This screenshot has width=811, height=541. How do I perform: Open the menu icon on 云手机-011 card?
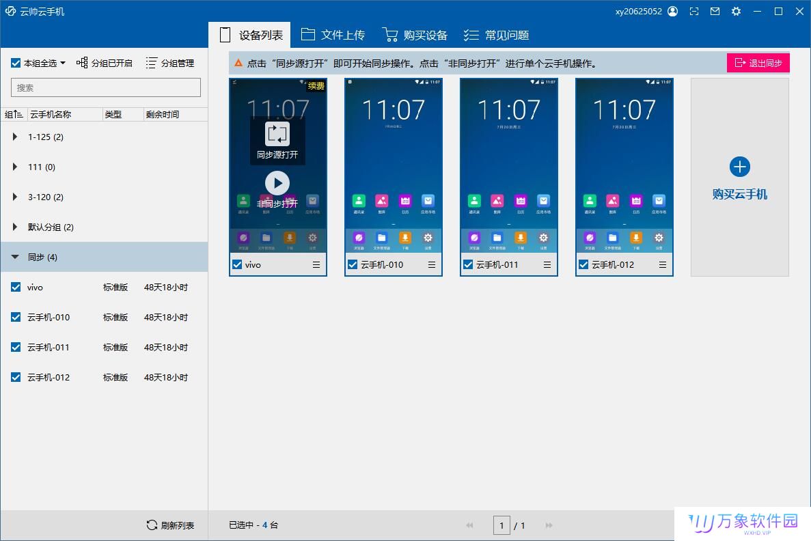pos(547,265)
